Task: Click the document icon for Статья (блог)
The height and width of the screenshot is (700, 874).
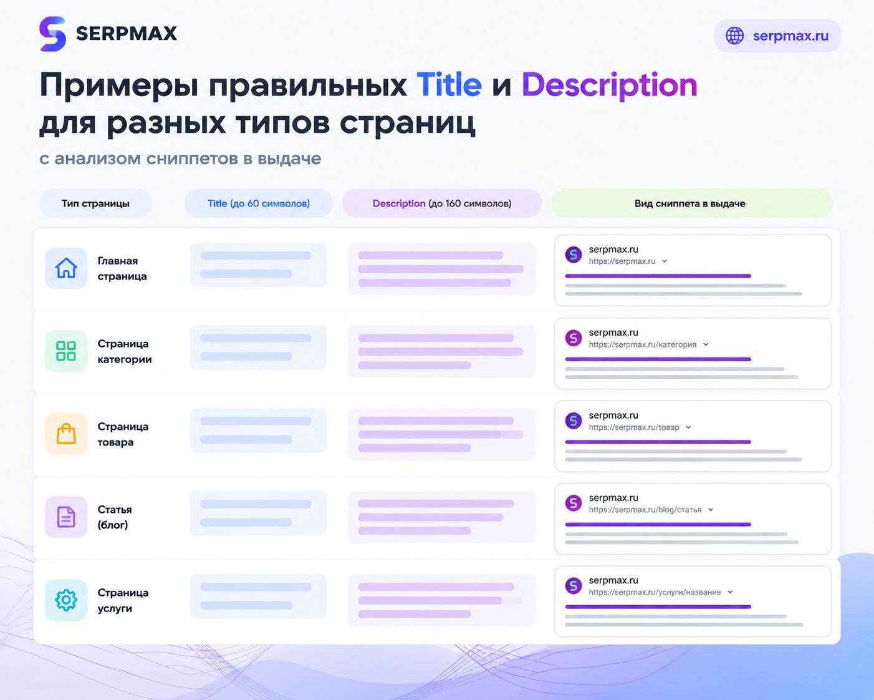Action: 66,517
